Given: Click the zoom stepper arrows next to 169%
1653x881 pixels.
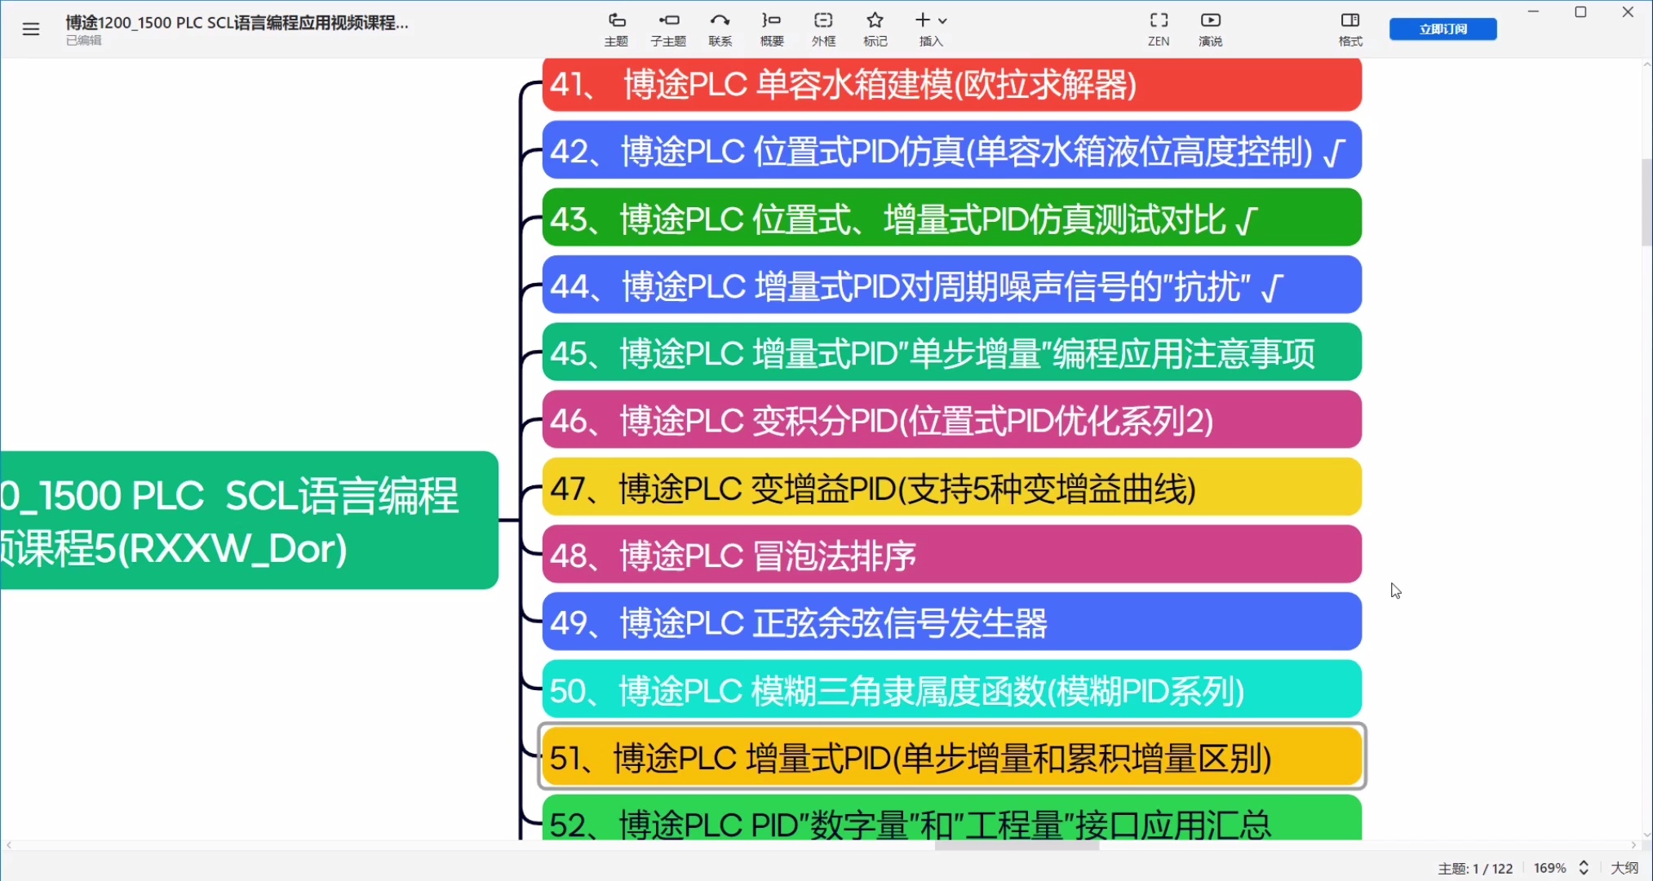Looking at the screenshot, I should (1584, 867).
